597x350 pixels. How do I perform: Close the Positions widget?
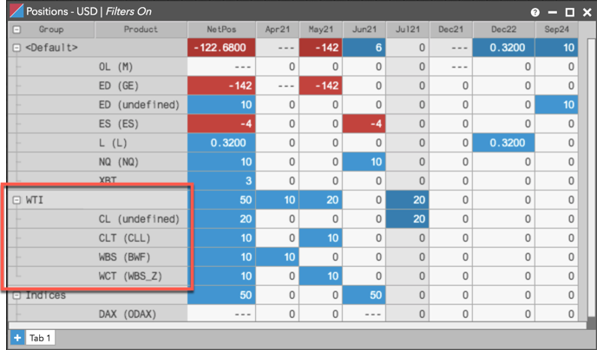pyautogui.click(x=587, y=12)
